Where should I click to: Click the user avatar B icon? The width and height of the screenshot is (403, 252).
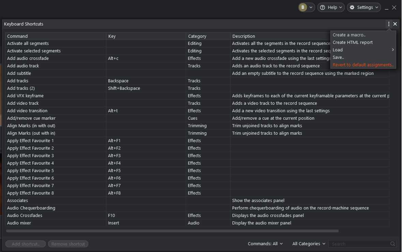(x=303, y=7)
